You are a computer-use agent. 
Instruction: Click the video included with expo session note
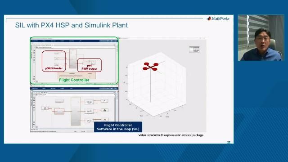[x=171, y=135]
